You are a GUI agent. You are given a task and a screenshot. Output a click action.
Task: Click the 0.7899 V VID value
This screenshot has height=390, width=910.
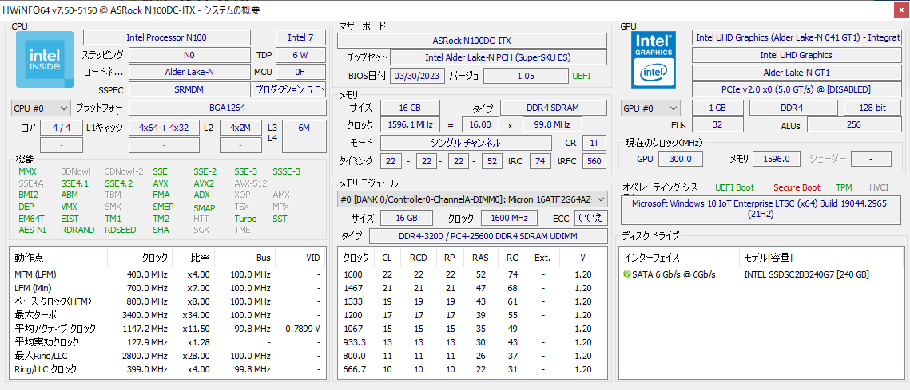303,328
